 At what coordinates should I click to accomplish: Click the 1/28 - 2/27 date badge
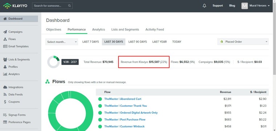point(70,62)
